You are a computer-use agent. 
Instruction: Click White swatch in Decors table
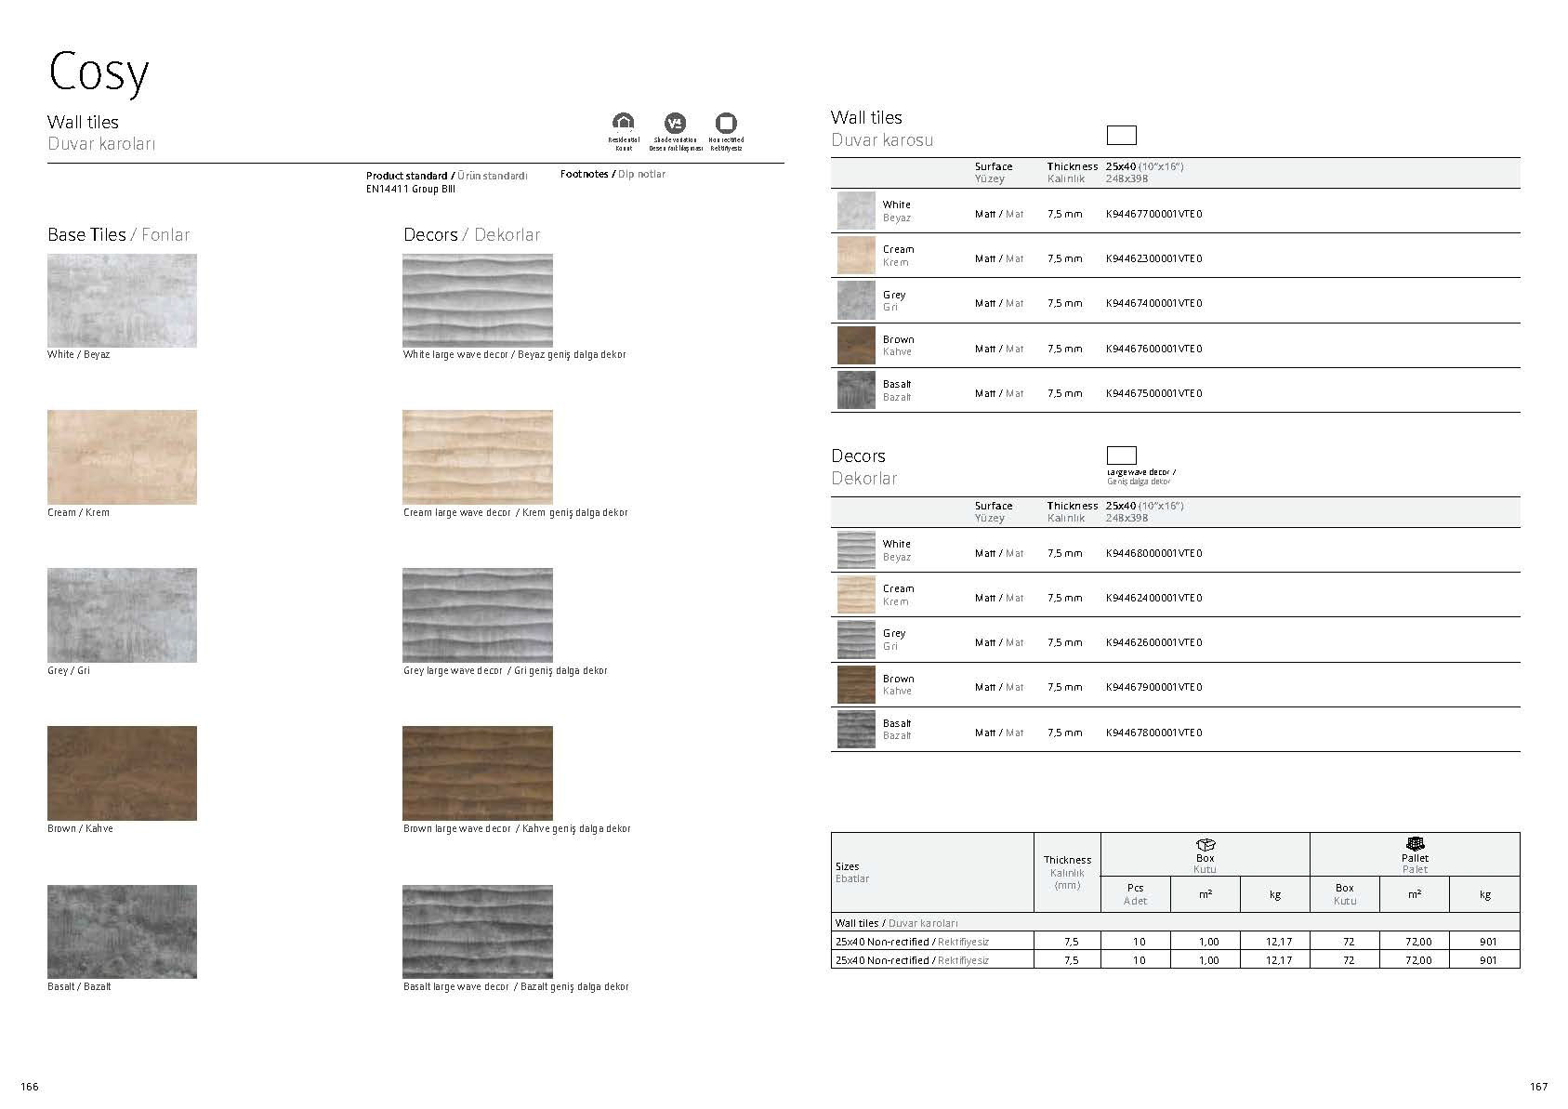pos(856,550)
